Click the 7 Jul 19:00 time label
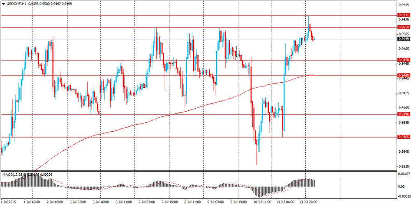Screen dimensions: 411x205 pos(169,202)
